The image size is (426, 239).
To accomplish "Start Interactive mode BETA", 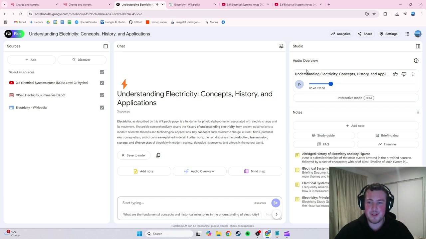I will [355, 98].
